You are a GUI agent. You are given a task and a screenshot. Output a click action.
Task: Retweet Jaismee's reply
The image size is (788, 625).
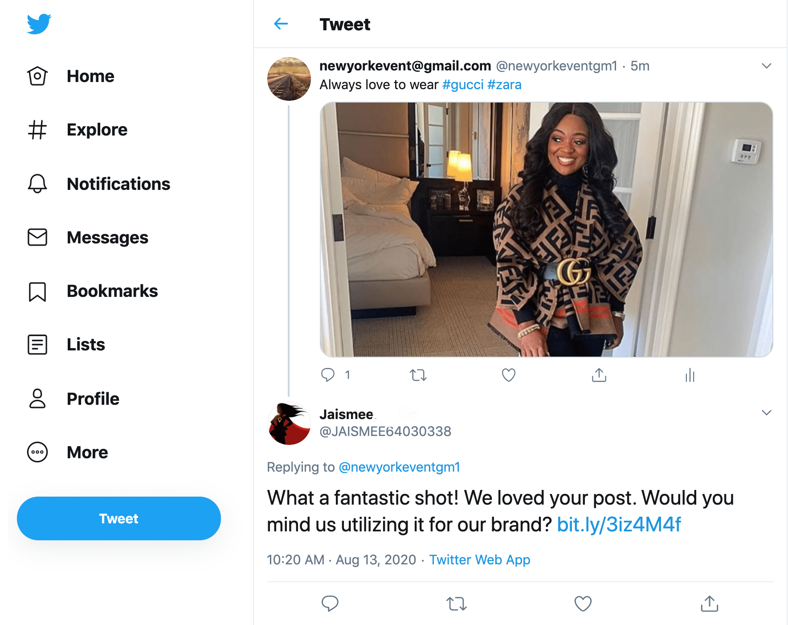tap(456, 604)
